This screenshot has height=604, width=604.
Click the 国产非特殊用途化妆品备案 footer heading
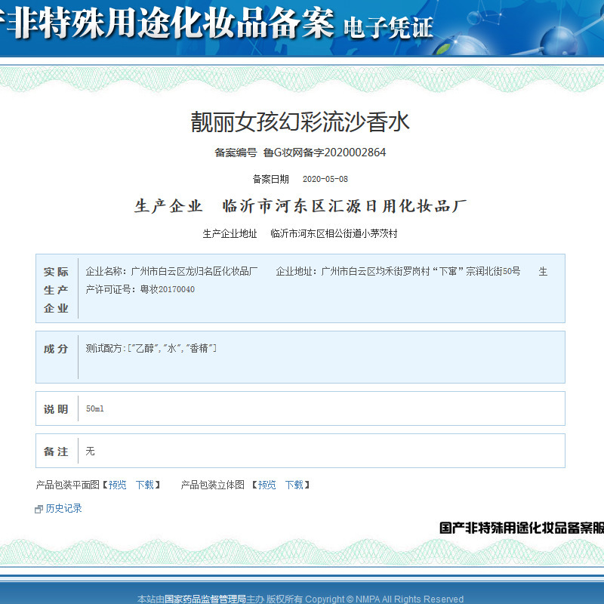(x=522, y=528)
